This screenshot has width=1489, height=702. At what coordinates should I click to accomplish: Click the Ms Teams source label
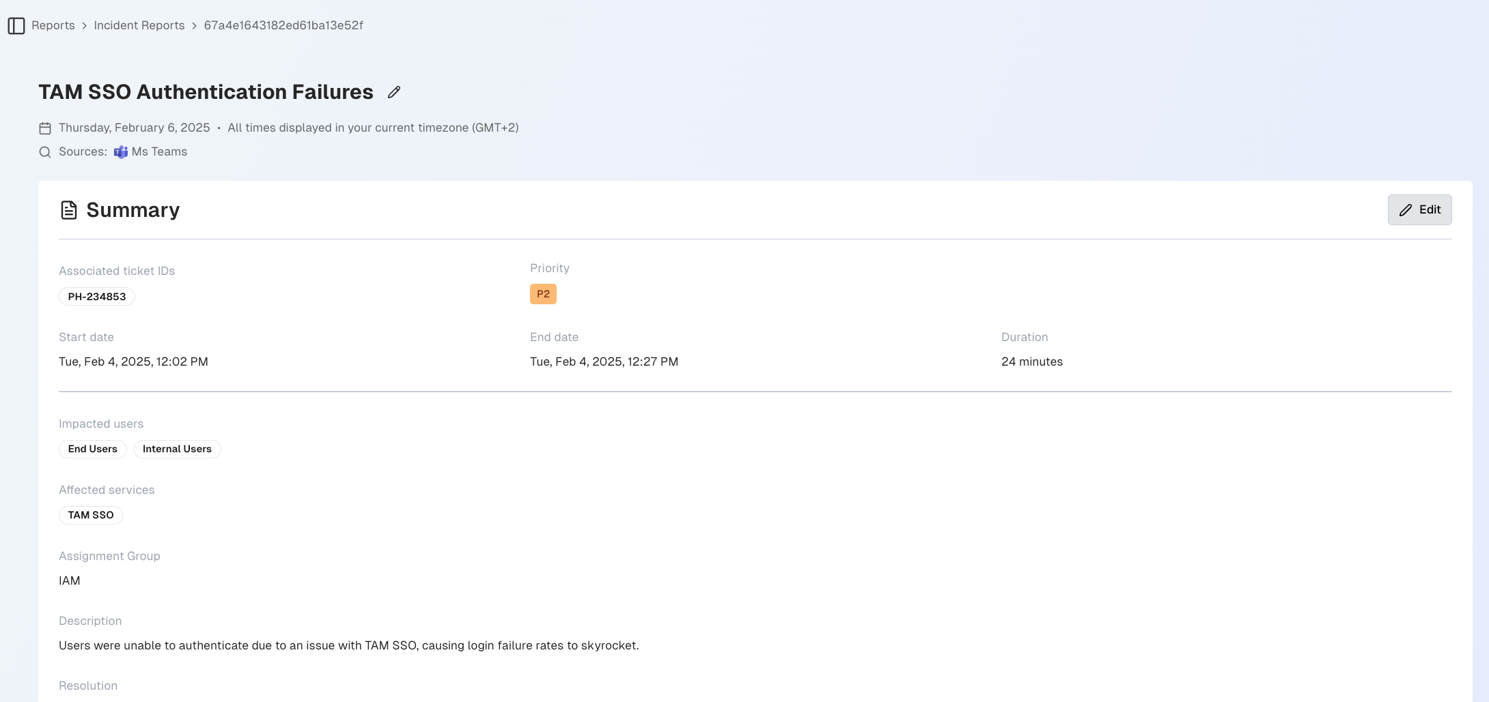pos(159,151)
